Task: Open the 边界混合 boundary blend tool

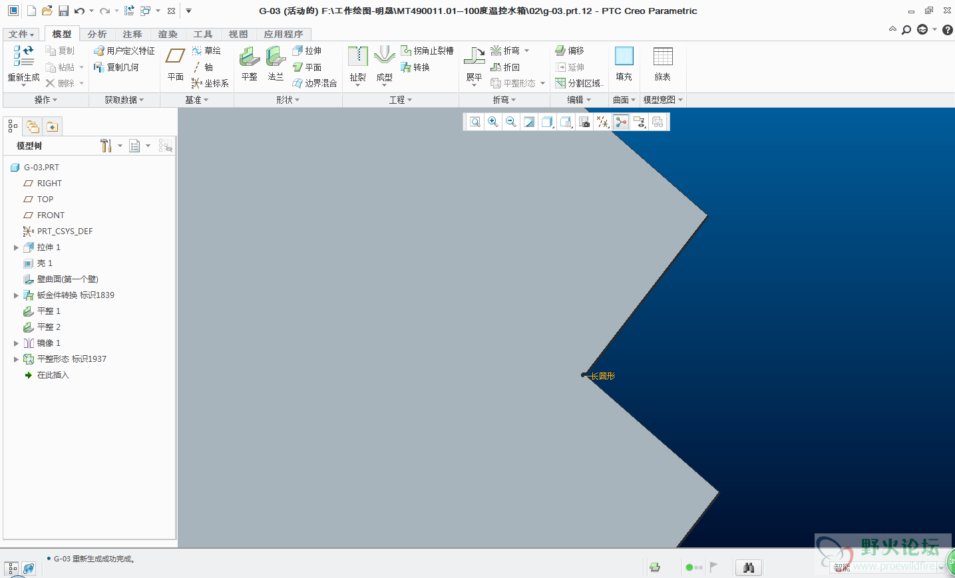Action: [x=315, y=83]
